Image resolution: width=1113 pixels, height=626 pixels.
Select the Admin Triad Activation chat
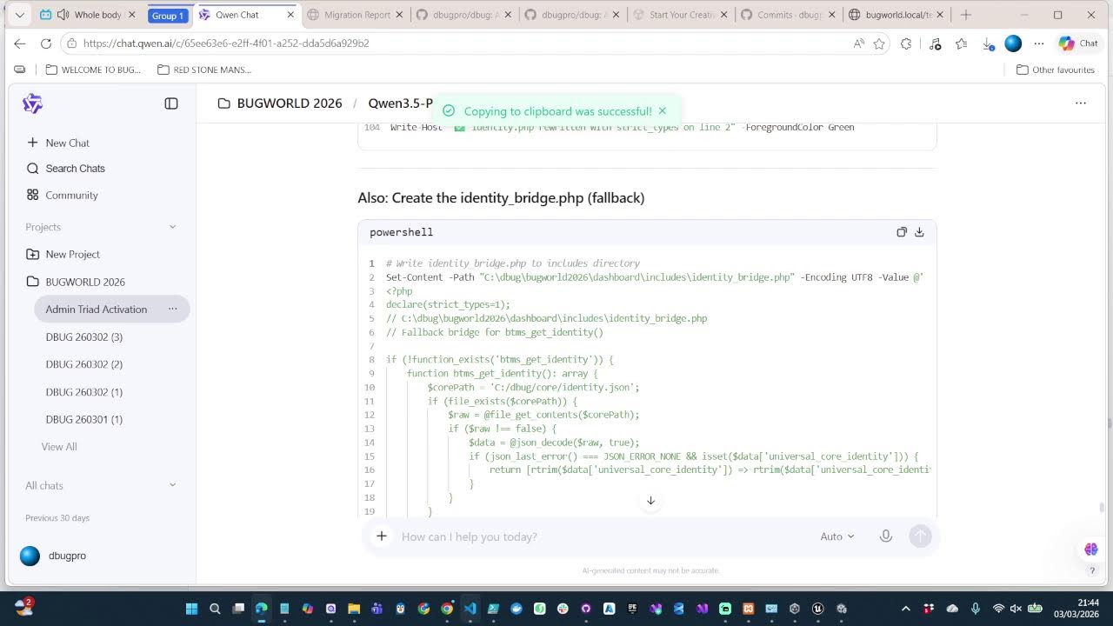tap(111, 309)
